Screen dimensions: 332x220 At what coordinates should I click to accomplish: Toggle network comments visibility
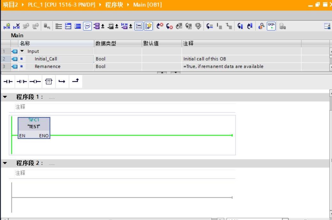point(88,26)
